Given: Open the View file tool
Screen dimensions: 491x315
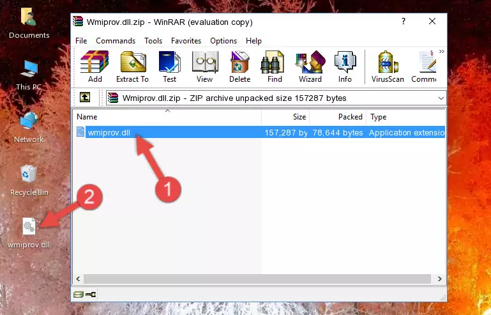Looking at the screenshot, I should [x=205, y=66].
